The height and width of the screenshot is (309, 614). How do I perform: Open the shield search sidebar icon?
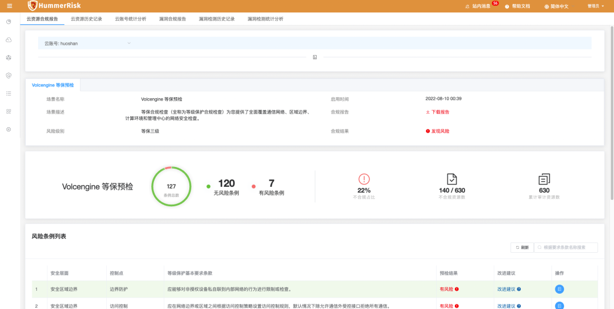(x=9, y=76)
